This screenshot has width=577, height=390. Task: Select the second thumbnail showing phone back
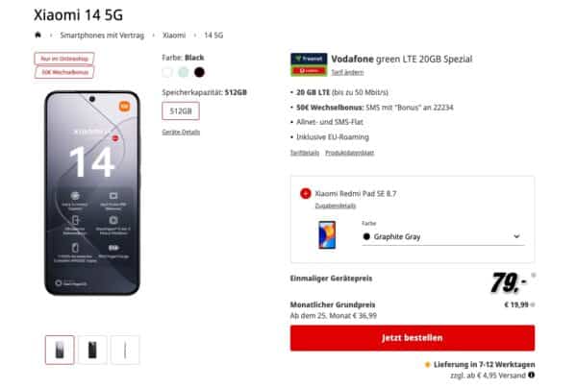click(x=92, y=350)
